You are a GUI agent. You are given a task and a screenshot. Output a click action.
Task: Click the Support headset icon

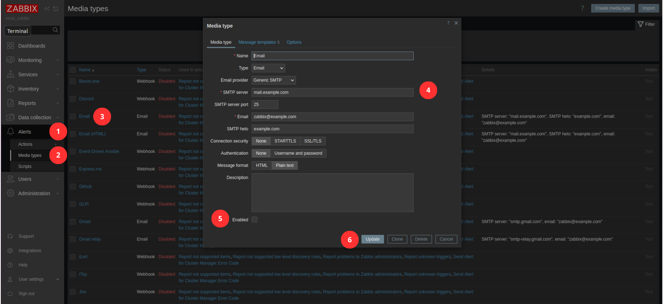[10, 236]
